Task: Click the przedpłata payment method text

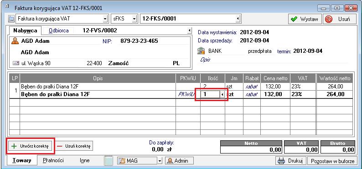Action: (260, 51)
